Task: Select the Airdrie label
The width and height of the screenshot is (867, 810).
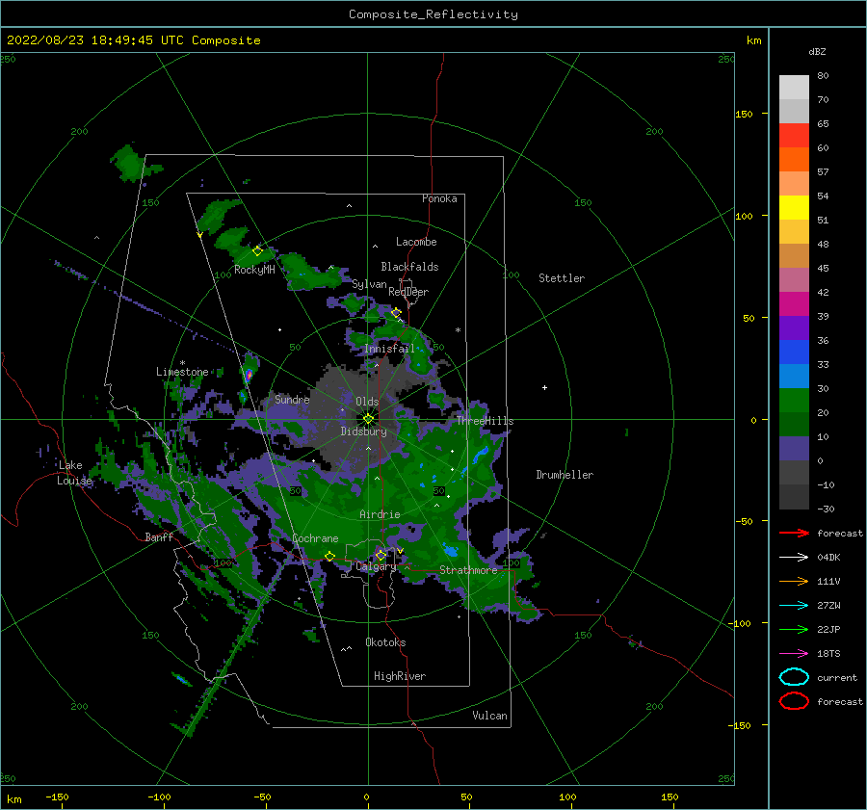Action: (x=380, y=514)
